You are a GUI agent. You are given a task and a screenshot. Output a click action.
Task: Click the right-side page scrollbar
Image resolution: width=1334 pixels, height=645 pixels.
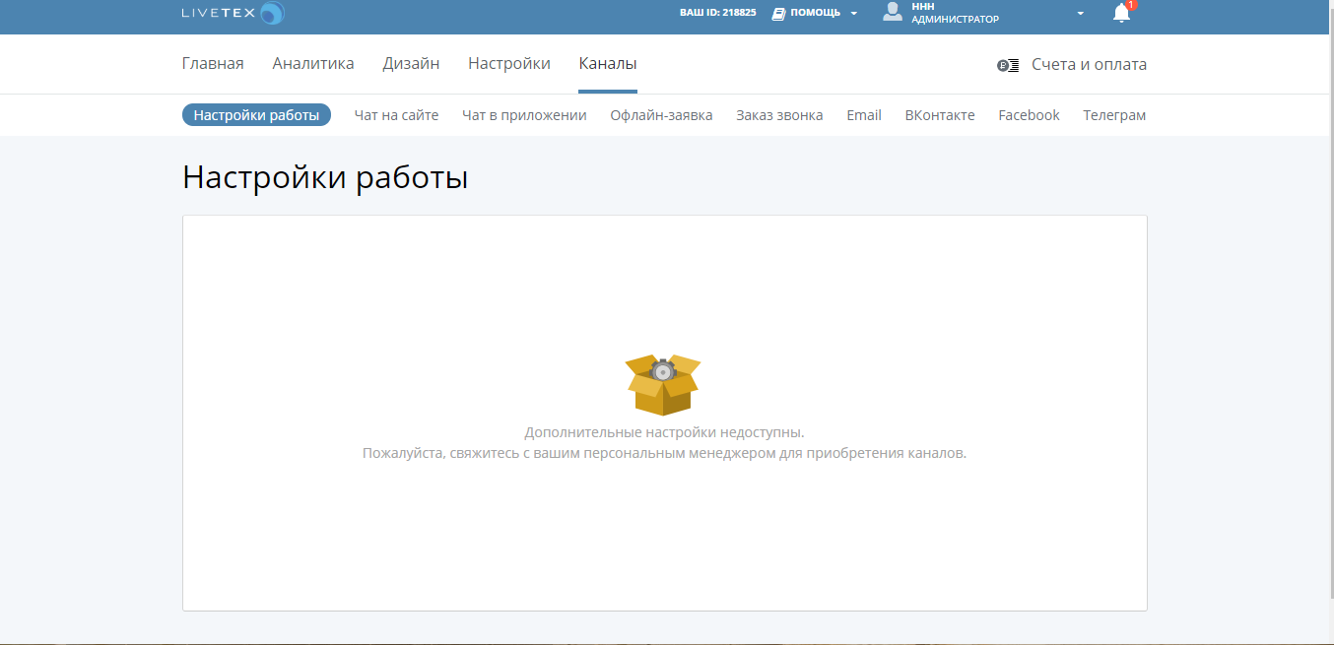tap(1329, 295)
